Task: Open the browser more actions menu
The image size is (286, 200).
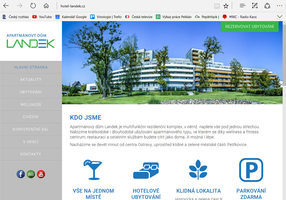Action: (279, 6)
